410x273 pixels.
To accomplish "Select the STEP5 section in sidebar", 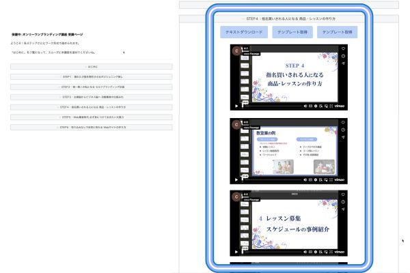I will tap(92, 117).
